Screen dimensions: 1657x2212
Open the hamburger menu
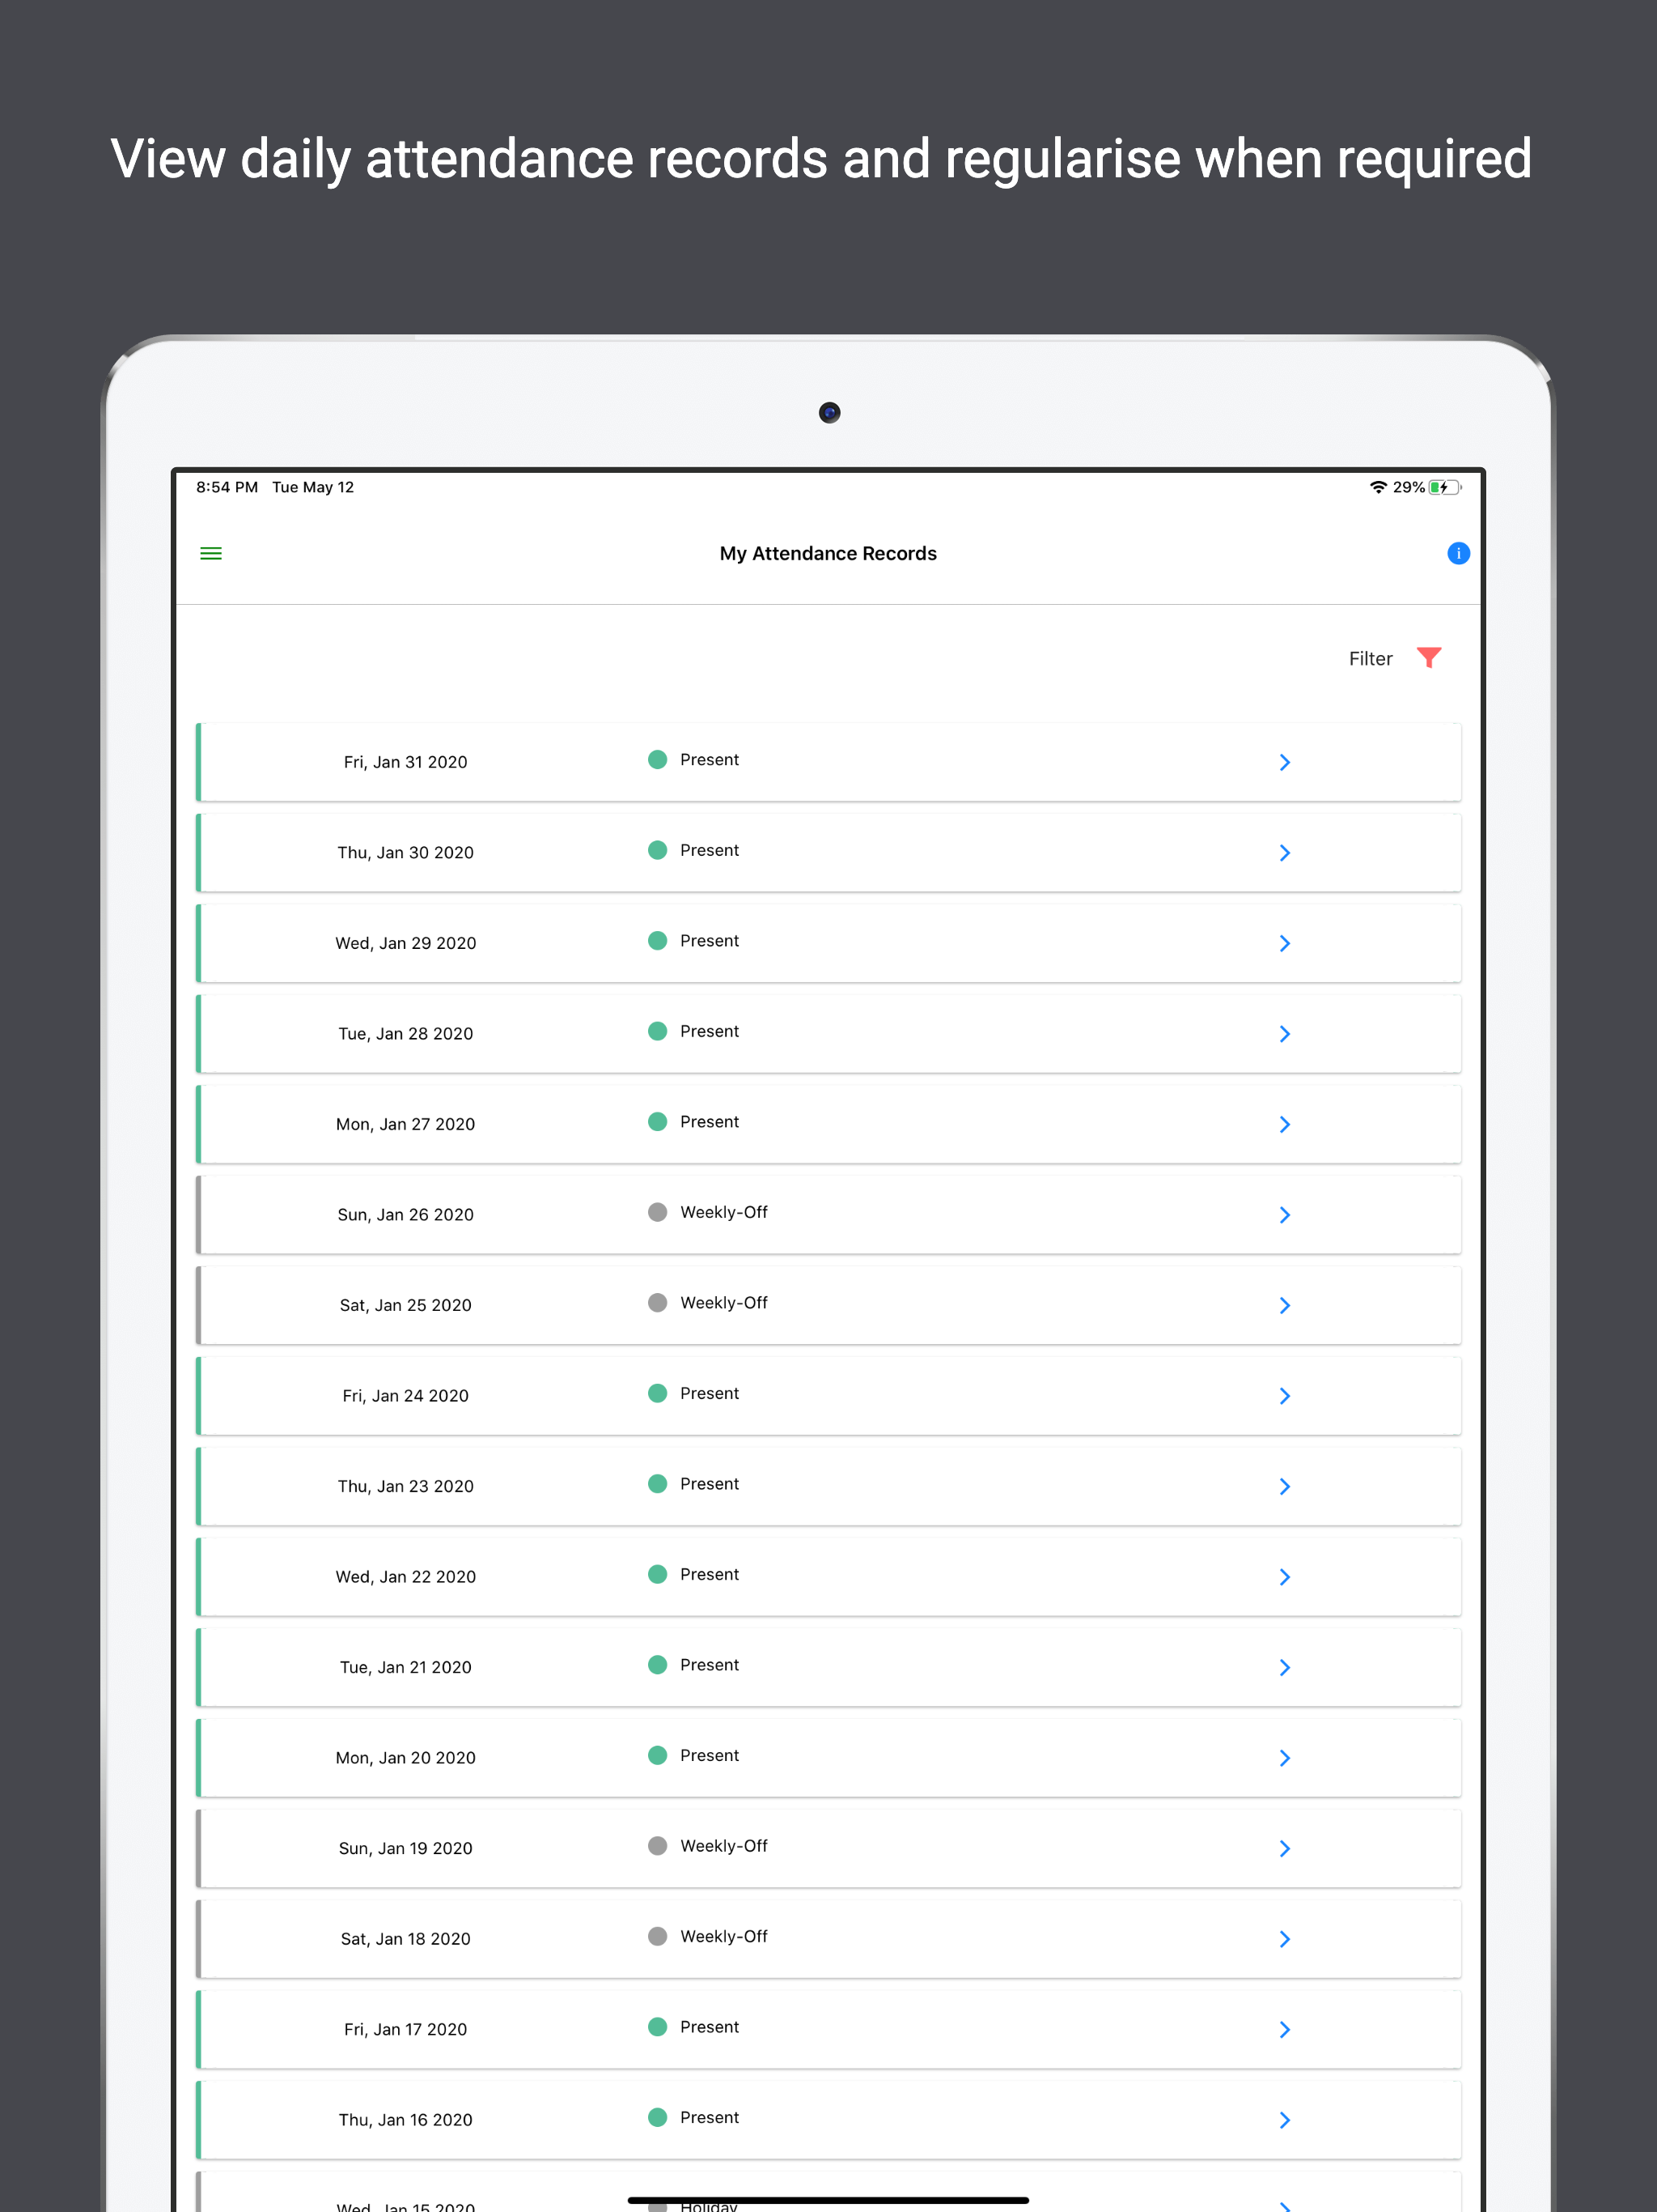tap(211, 553)
